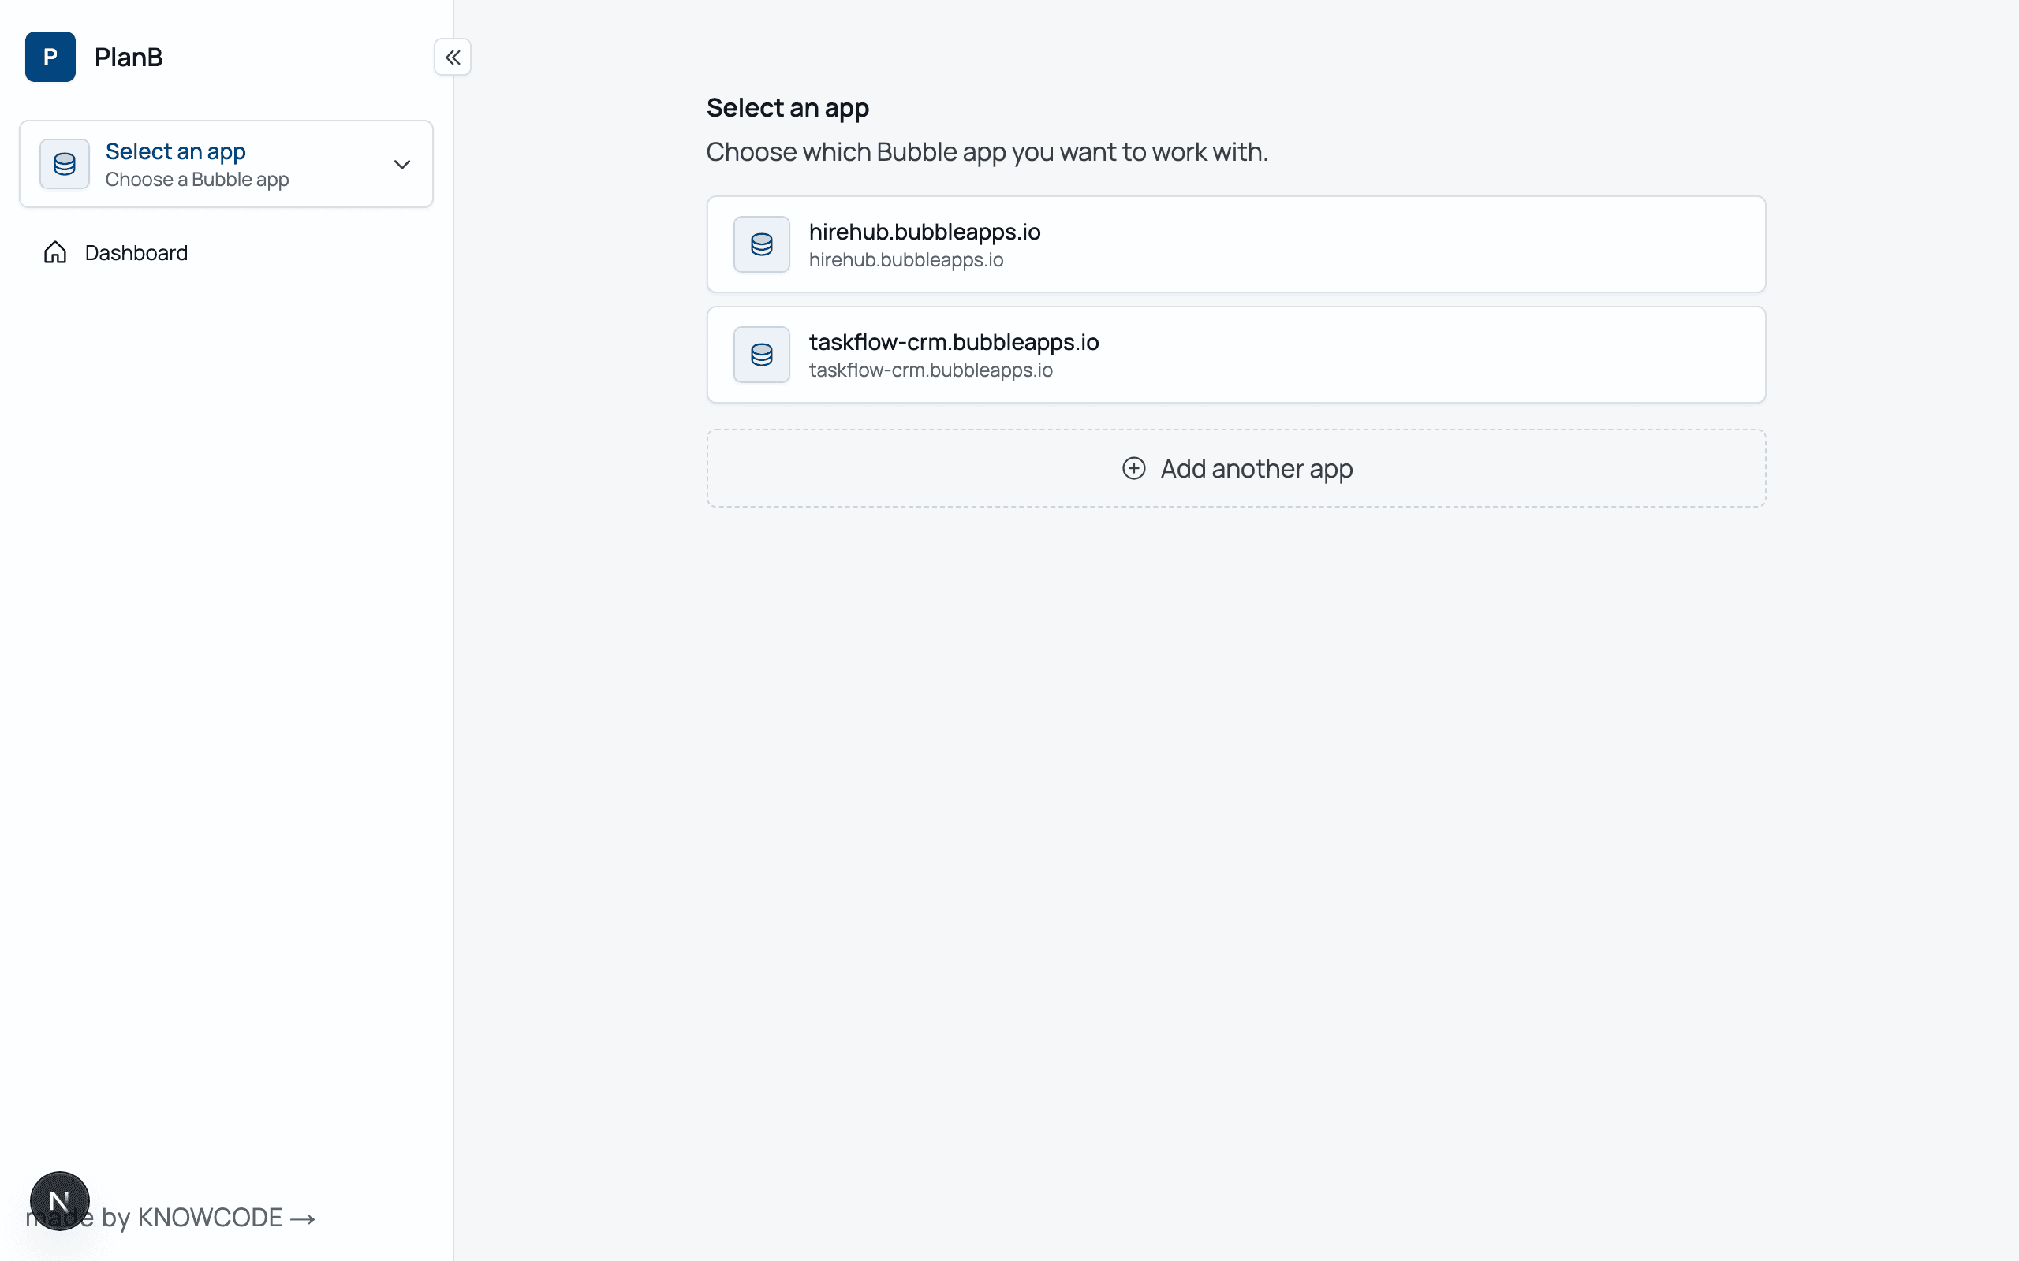
Task: Click the plus circle icon
Action: pyautogui.click(x=1133, y=468)
